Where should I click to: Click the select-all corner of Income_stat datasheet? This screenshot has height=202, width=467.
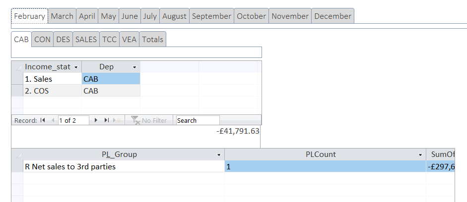click(x=17, y=67)
